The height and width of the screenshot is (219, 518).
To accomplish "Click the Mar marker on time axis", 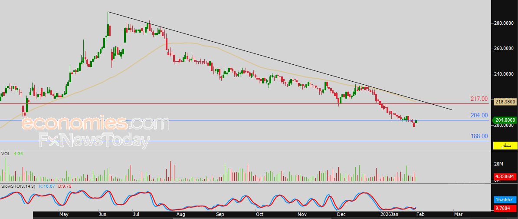I will coord(458,215).
